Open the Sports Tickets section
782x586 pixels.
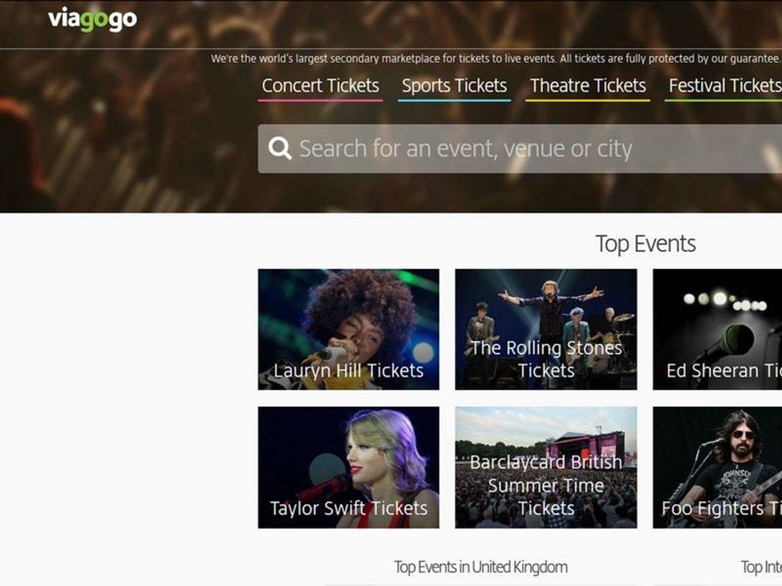(x=455, y=85)
